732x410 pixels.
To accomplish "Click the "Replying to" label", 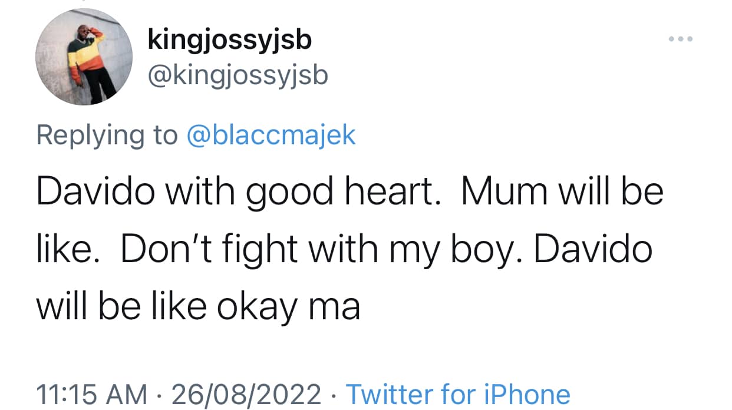I will click(107, 137).
